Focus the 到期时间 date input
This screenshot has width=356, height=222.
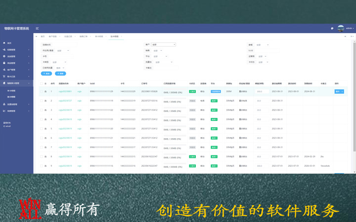coord(64,44)
